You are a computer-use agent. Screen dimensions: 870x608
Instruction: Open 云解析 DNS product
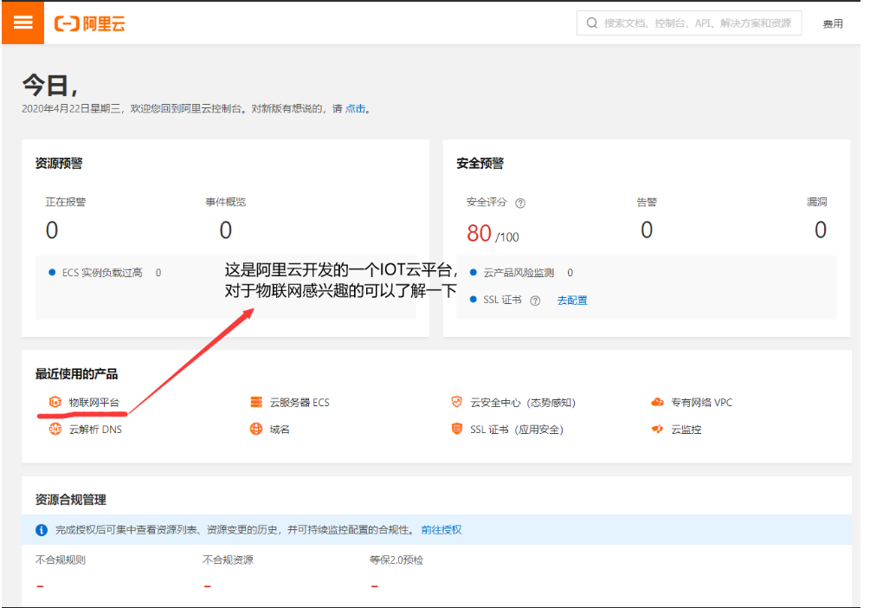click(x=95, y=430)
